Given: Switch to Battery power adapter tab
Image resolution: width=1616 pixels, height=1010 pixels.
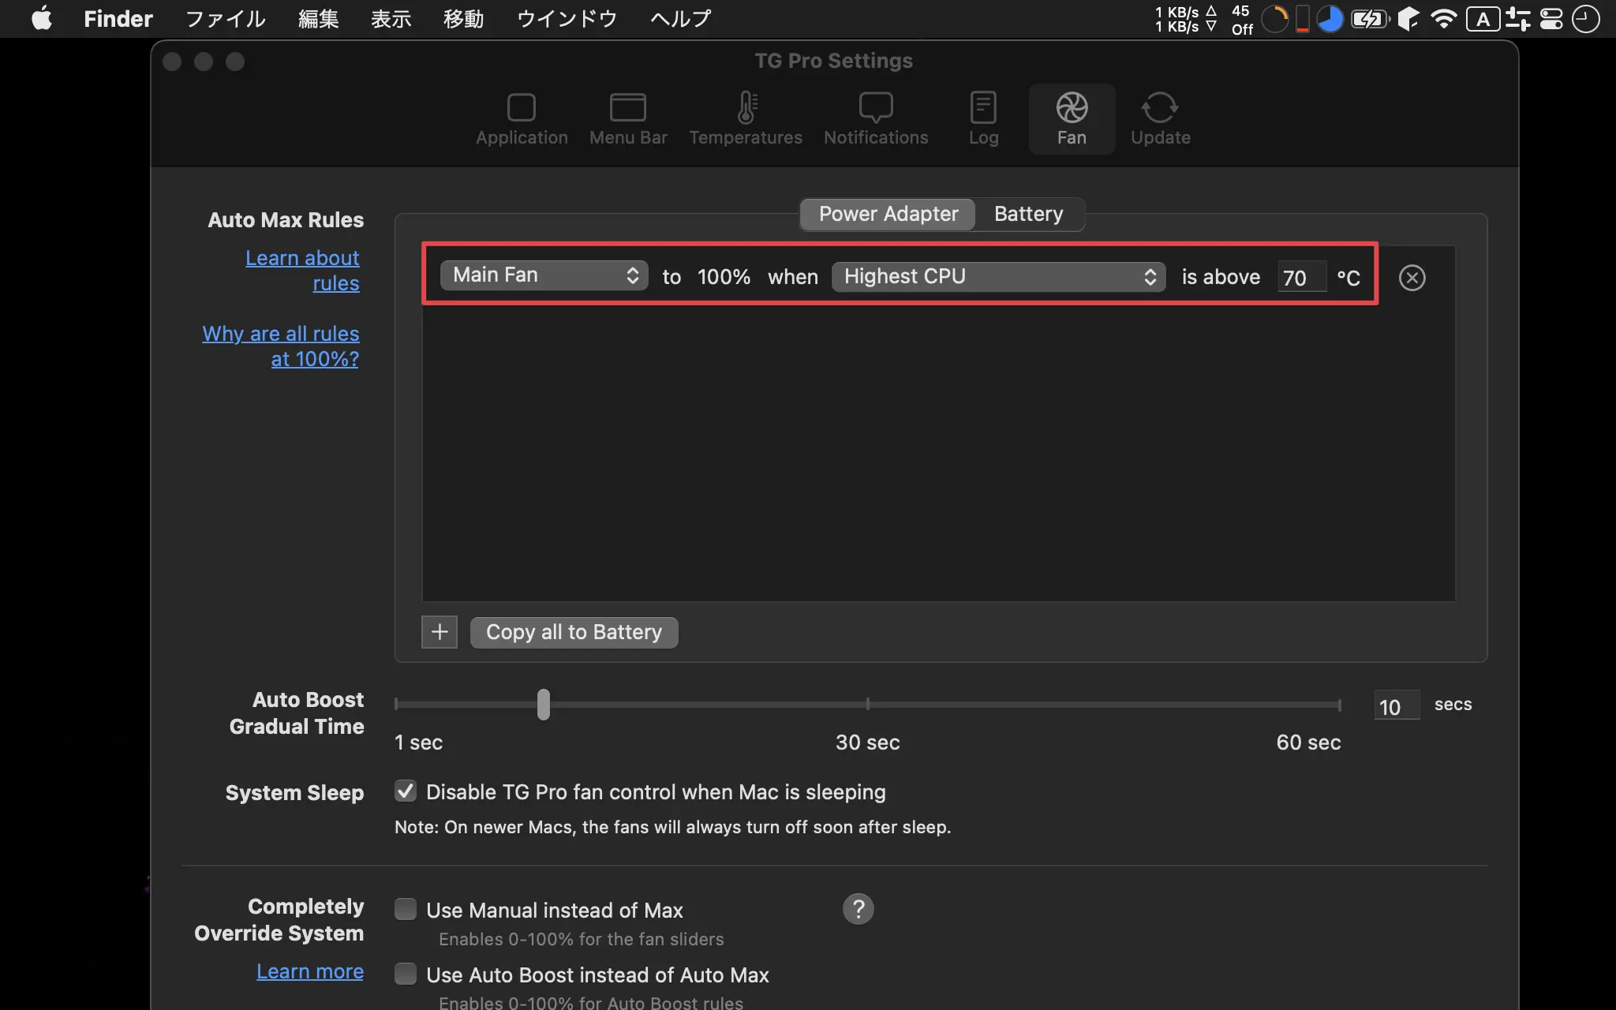Looking at the screenshot, I should pos(1028,213).
